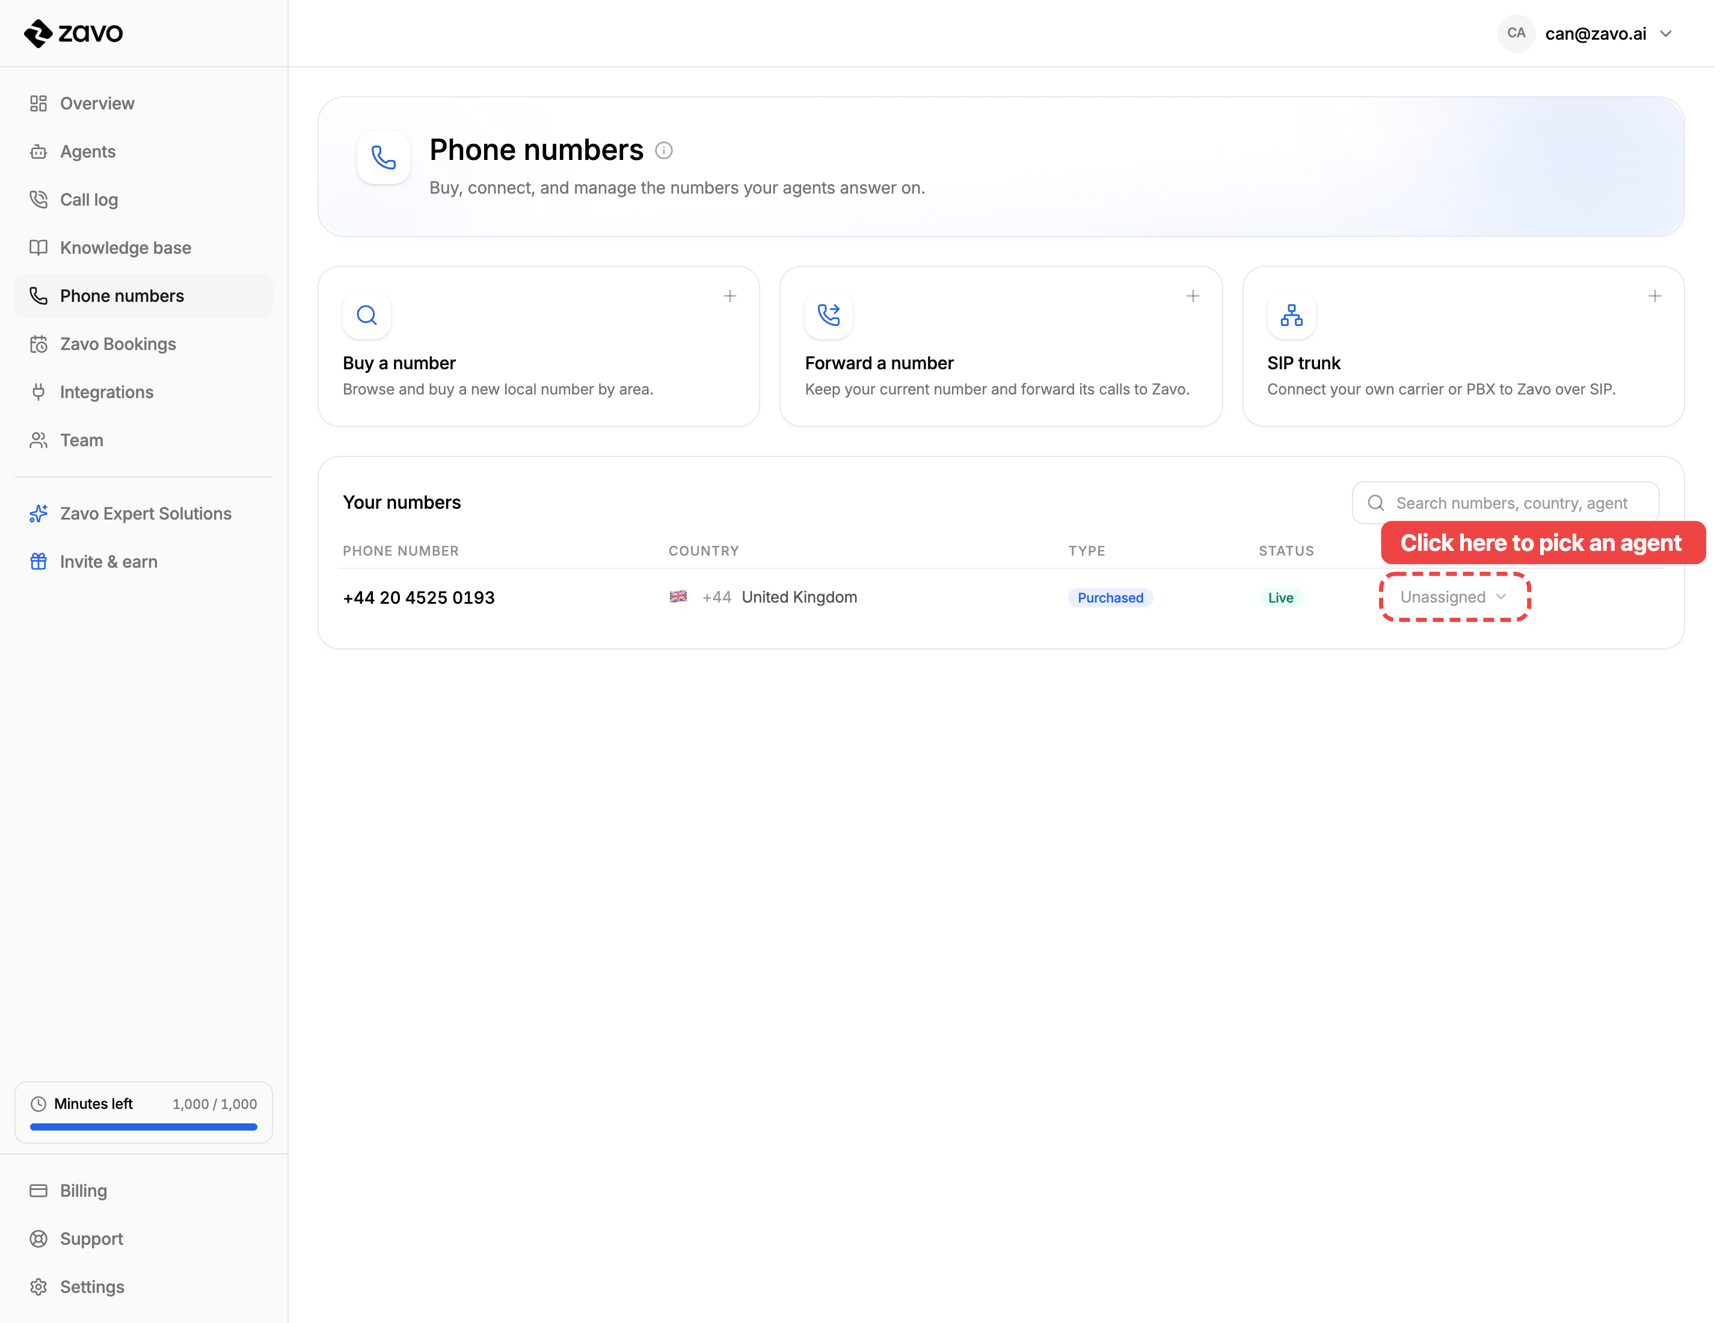Click the info icon beside Phone numbers title
Viewport: 1732px width, 1323px height.
coord(664,150)
